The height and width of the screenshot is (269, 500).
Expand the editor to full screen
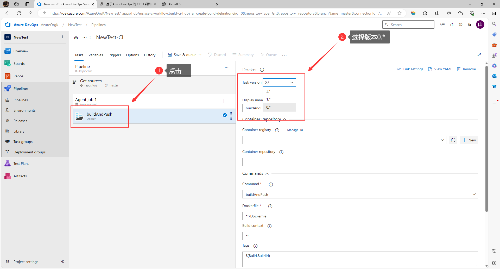click(x=479, y=55)
